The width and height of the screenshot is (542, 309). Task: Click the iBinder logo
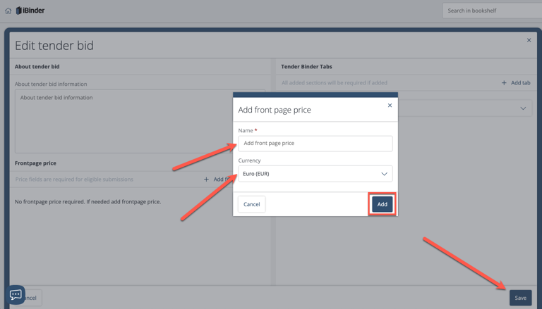click(x=30, y=11)
